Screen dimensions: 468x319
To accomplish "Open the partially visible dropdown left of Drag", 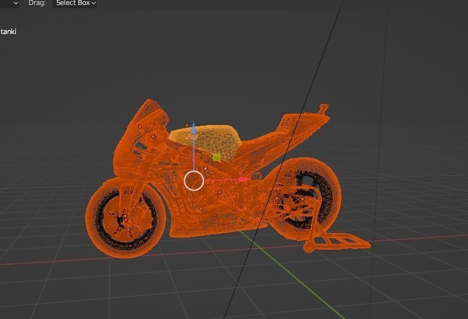I will (x=9, y=3).
